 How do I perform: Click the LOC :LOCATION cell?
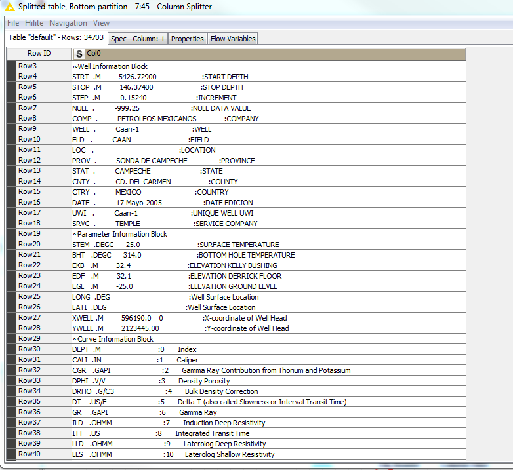pyautogui.click(x=269, y=150)
